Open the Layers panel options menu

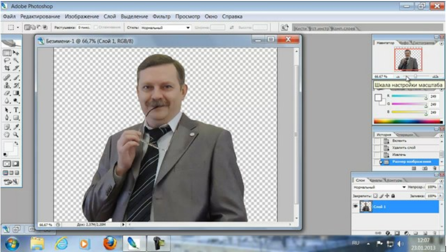click(441, 181)
